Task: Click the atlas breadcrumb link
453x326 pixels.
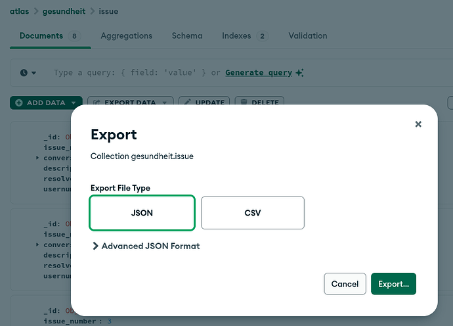Action: (x=19, y=11)
